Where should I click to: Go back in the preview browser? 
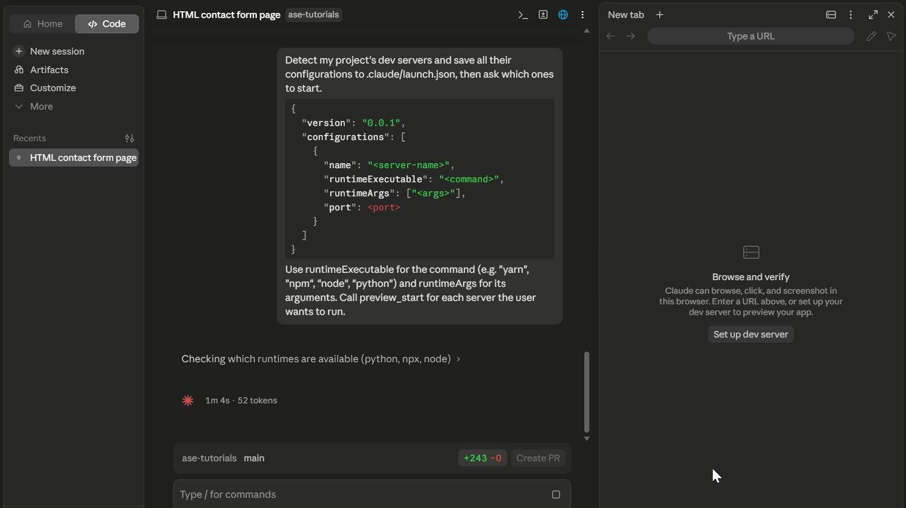(x=611, y=37)
